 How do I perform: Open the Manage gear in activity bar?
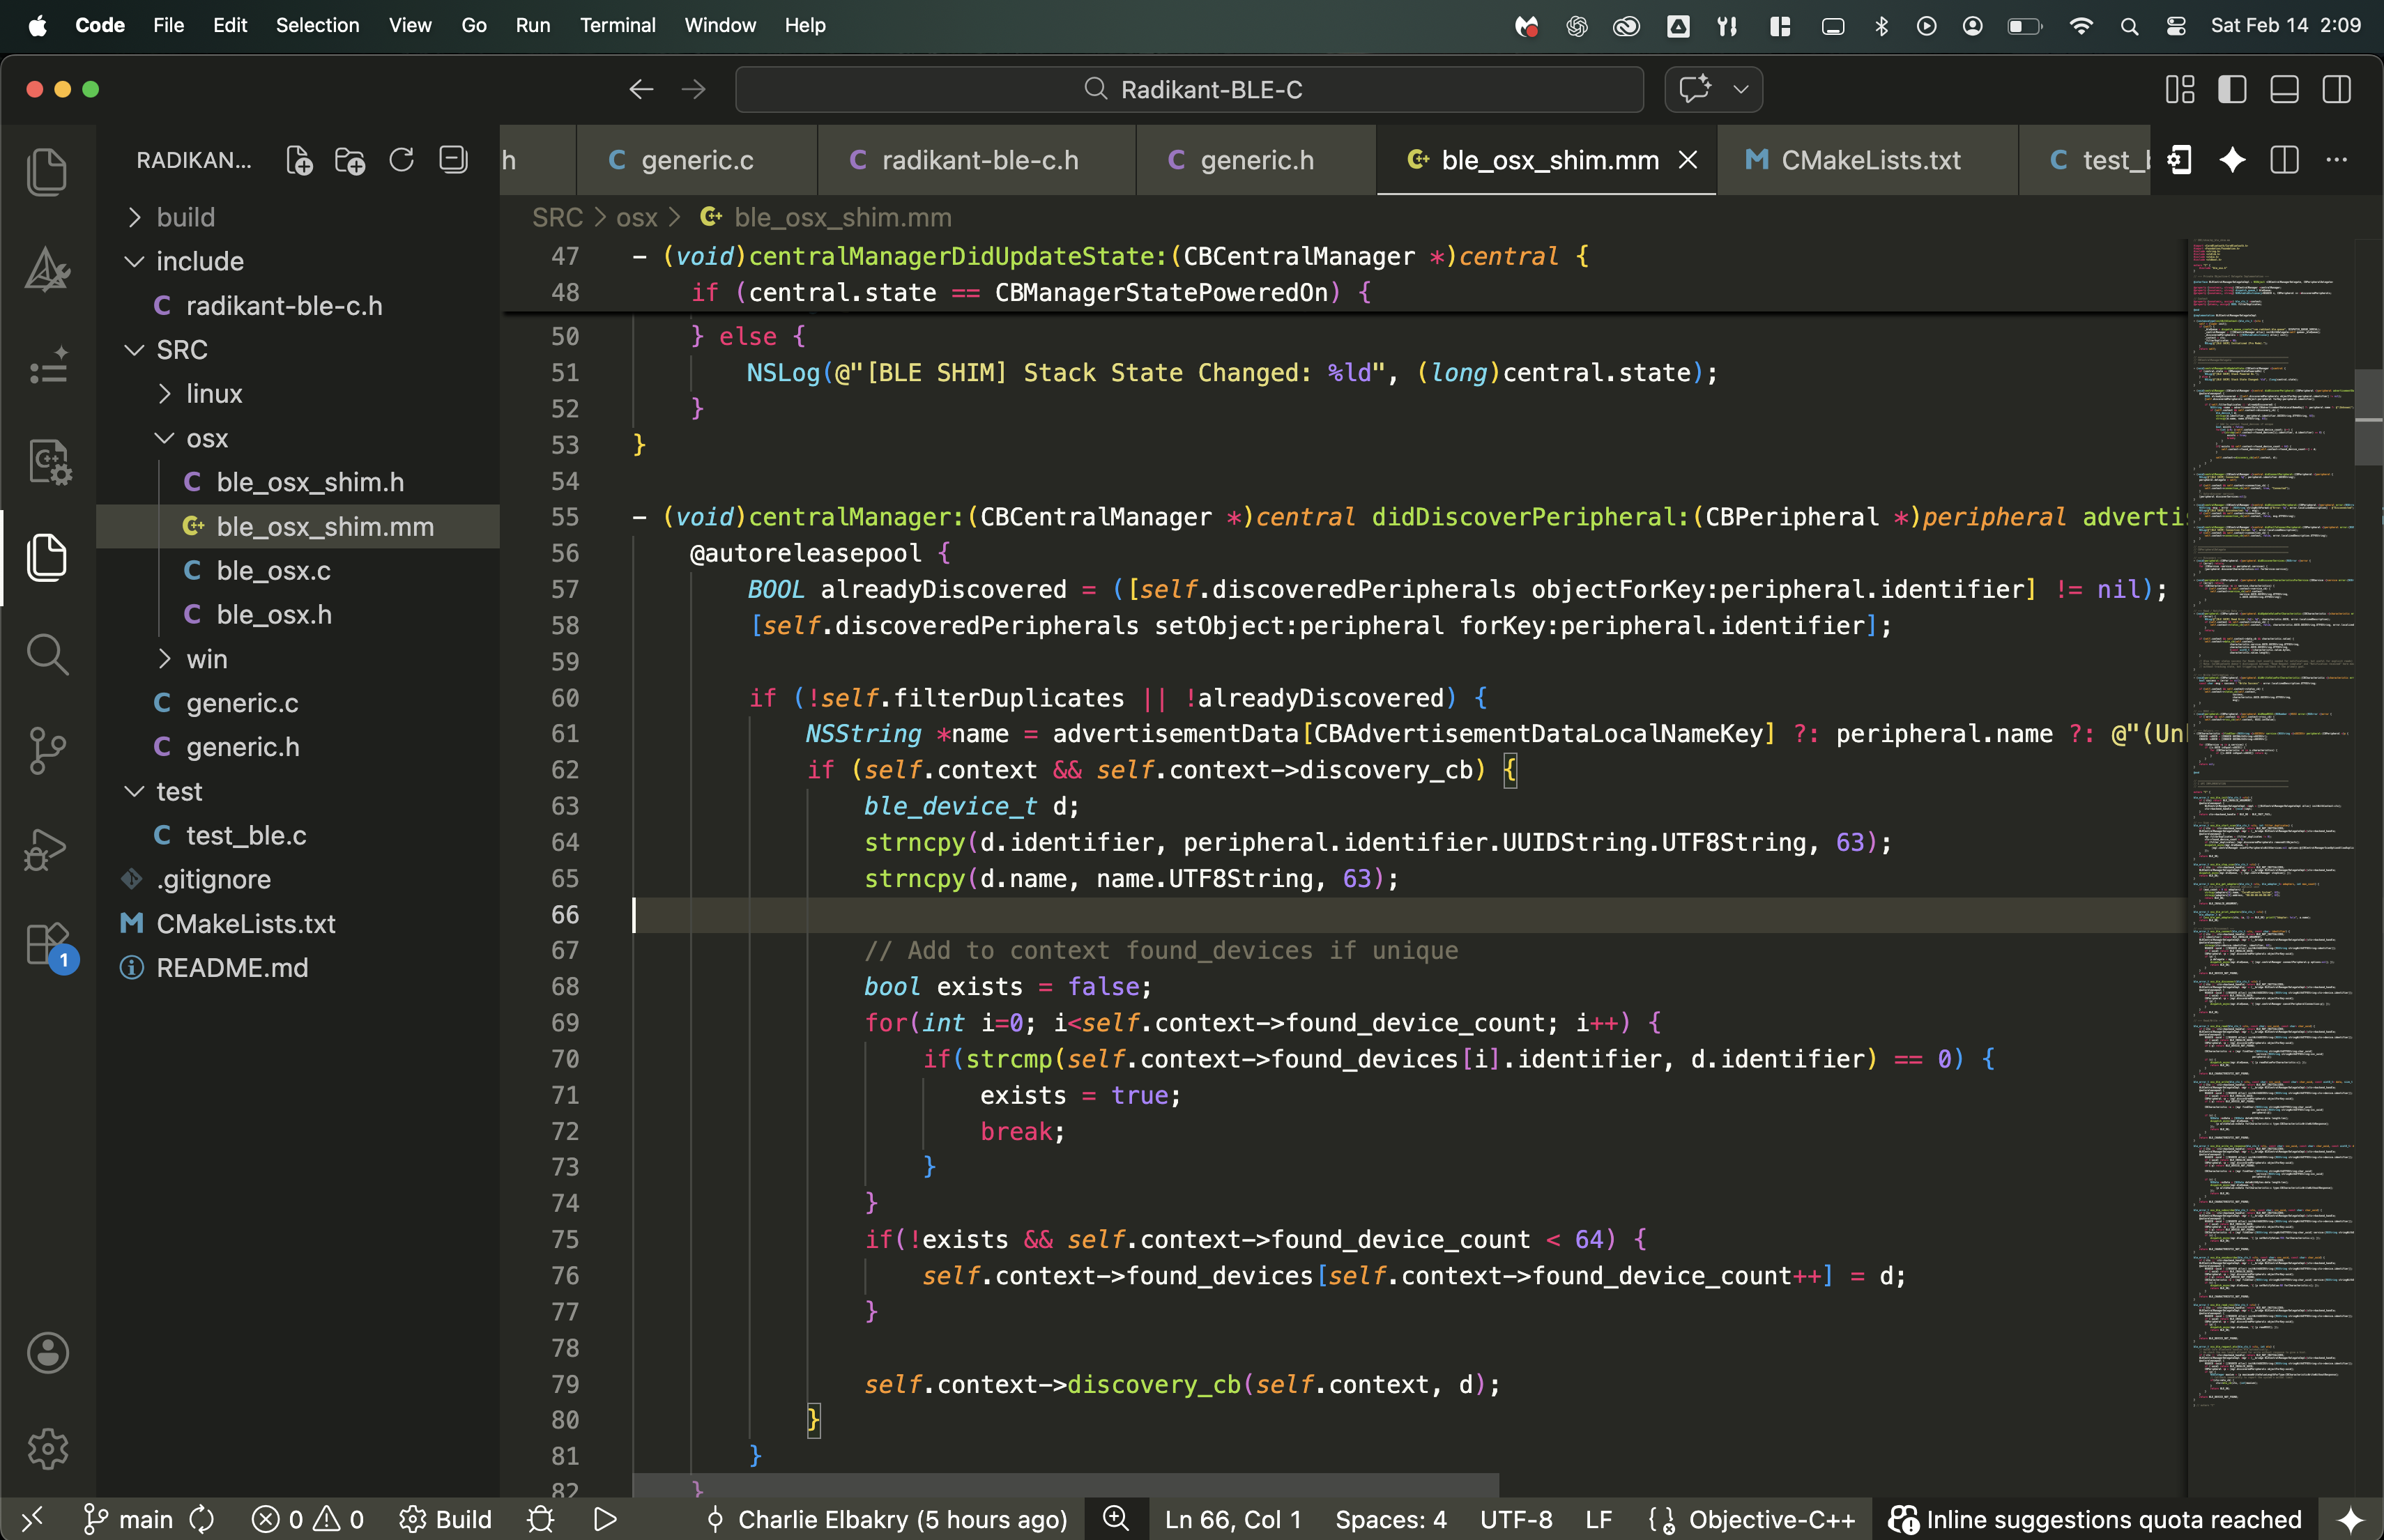[x=47, y=1448]
